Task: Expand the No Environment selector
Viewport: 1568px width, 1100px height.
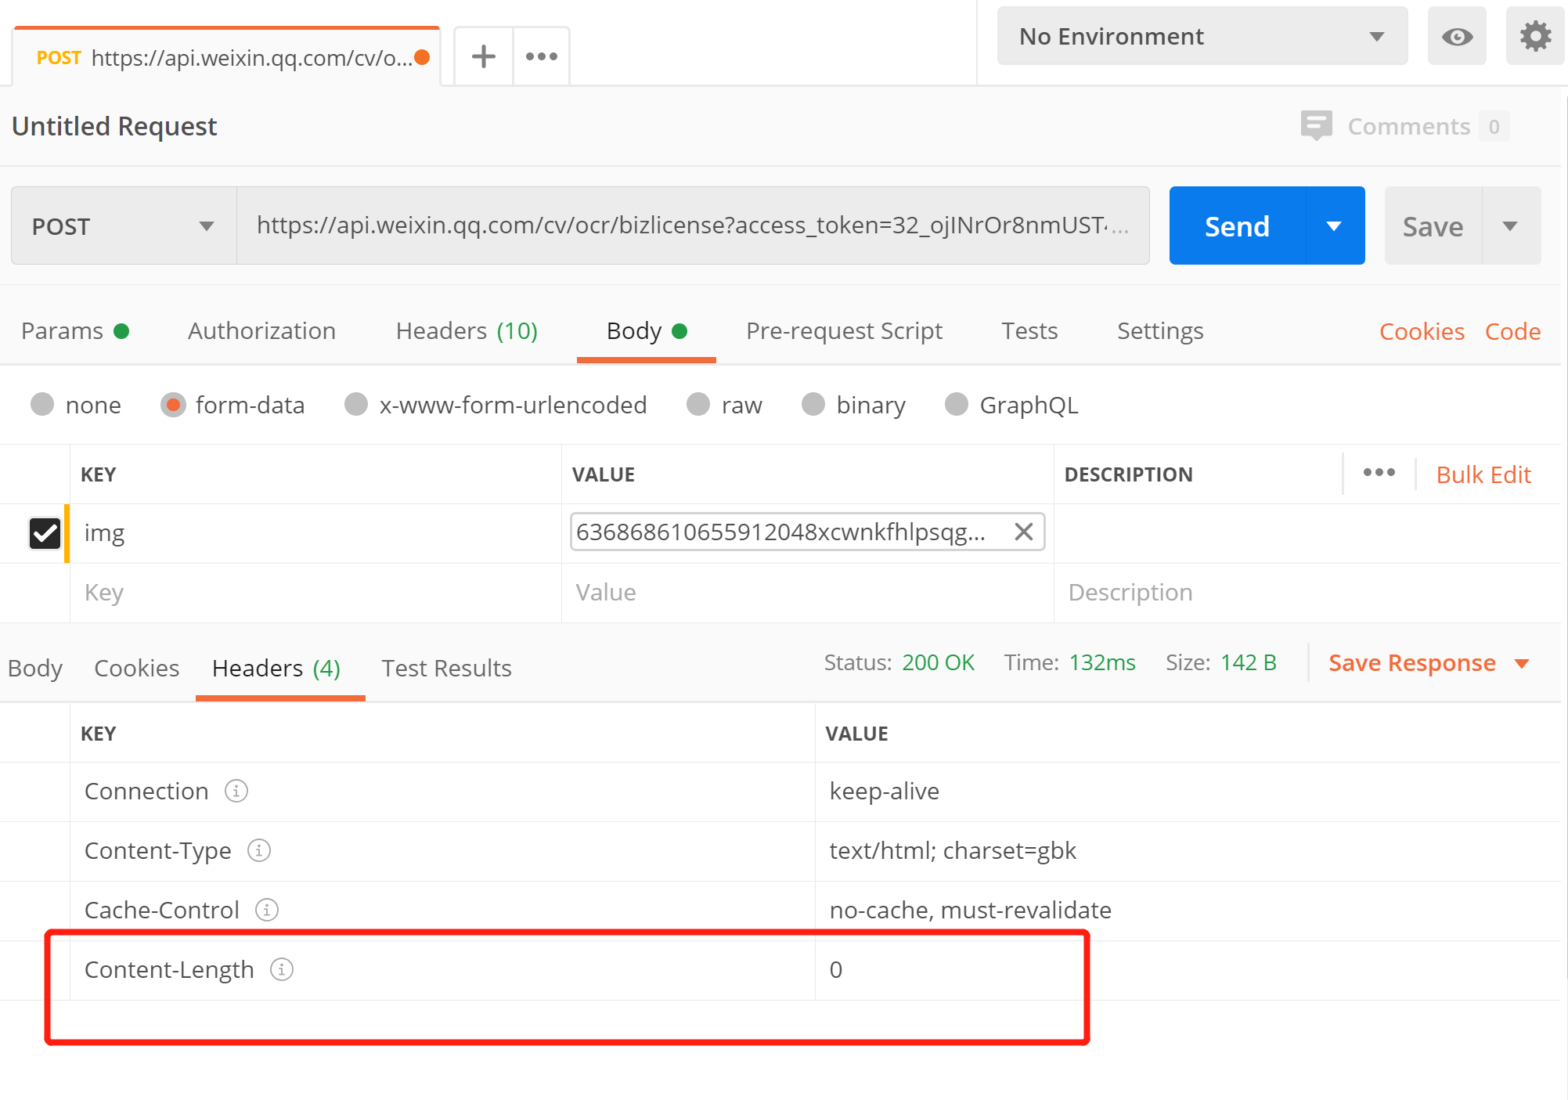Action: pos(1202,37)
